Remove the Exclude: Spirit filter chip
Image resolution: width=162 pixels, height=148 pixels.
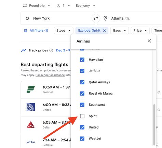click(x=104, y=31)
